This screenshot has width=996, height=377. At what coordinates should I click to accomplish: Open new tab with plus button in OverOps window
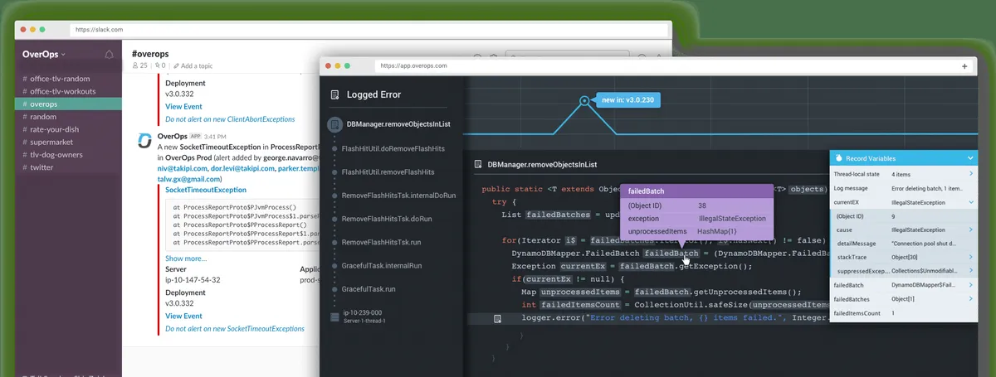pos(964,65)
